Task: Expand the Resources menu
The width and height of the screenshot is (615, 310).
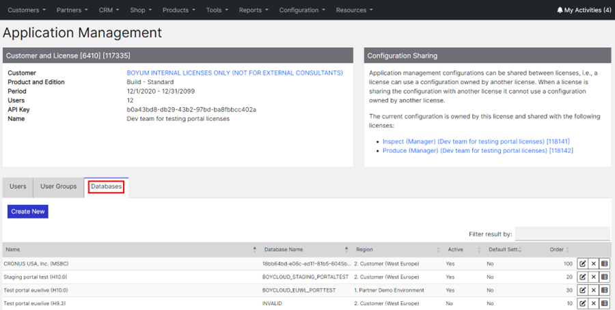Action: pos(354,10)
